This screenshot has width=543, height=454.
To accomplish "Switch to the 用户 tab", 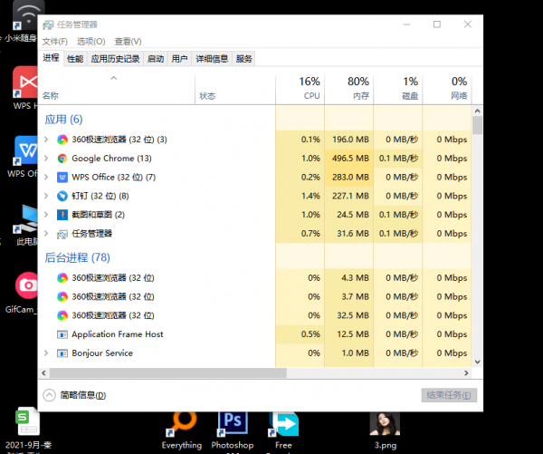I will 179,59.
